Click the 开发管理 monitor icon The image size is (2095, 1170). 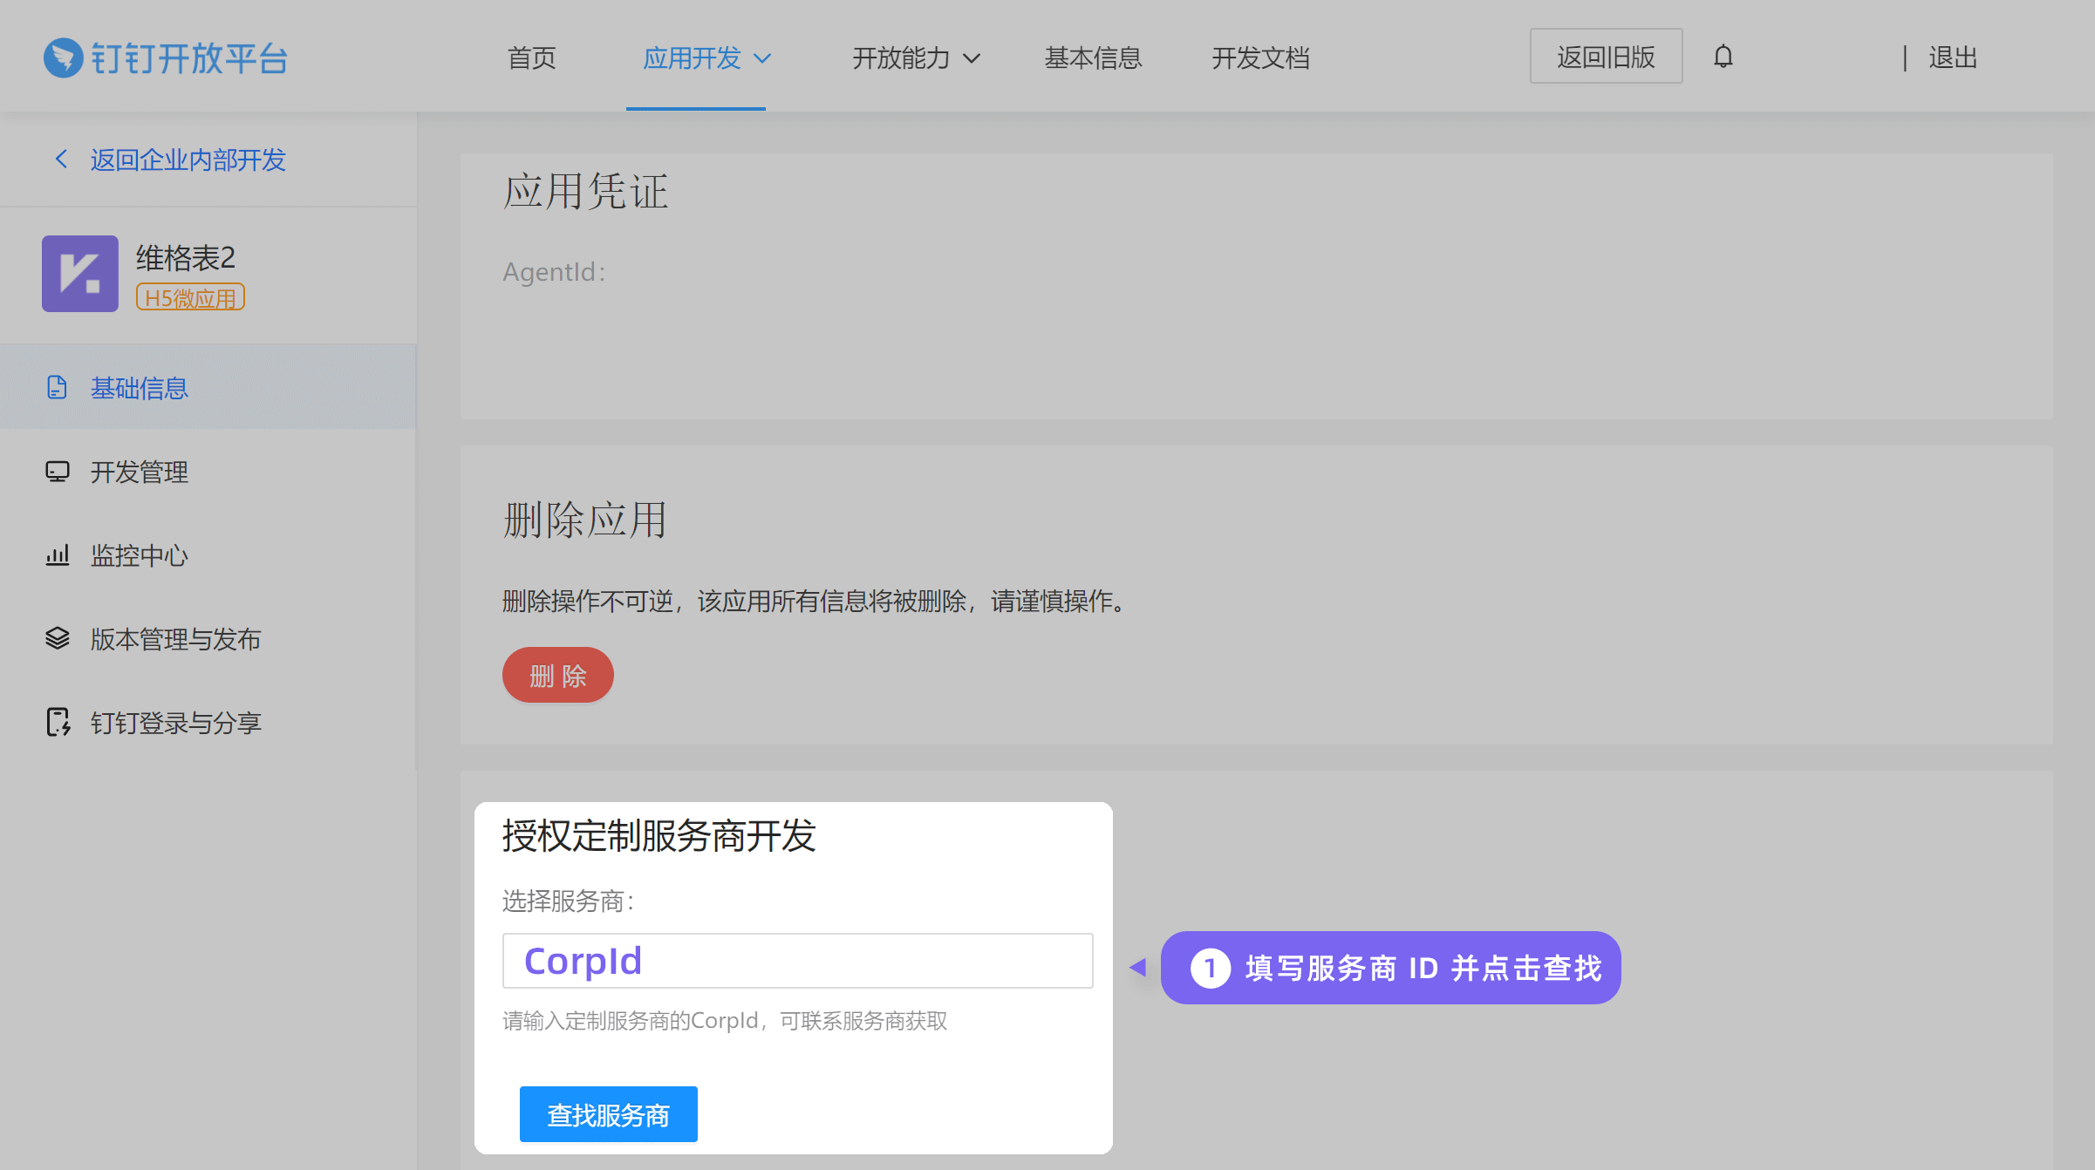coord(57,472)
